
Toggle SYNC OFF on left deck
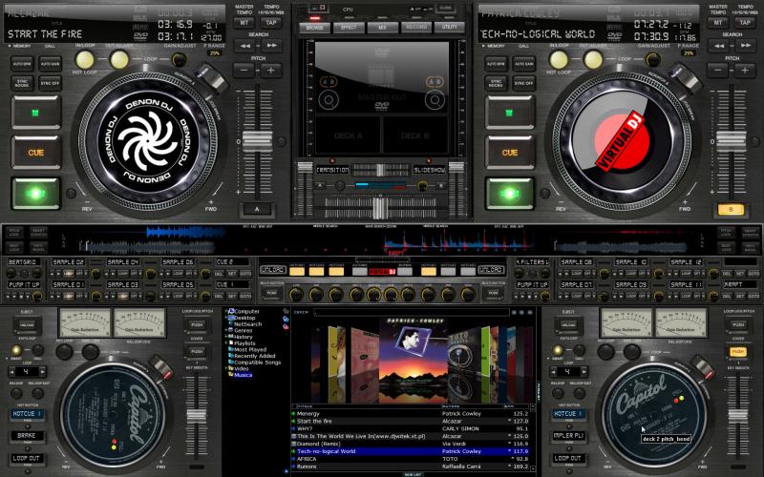(51, 83)
